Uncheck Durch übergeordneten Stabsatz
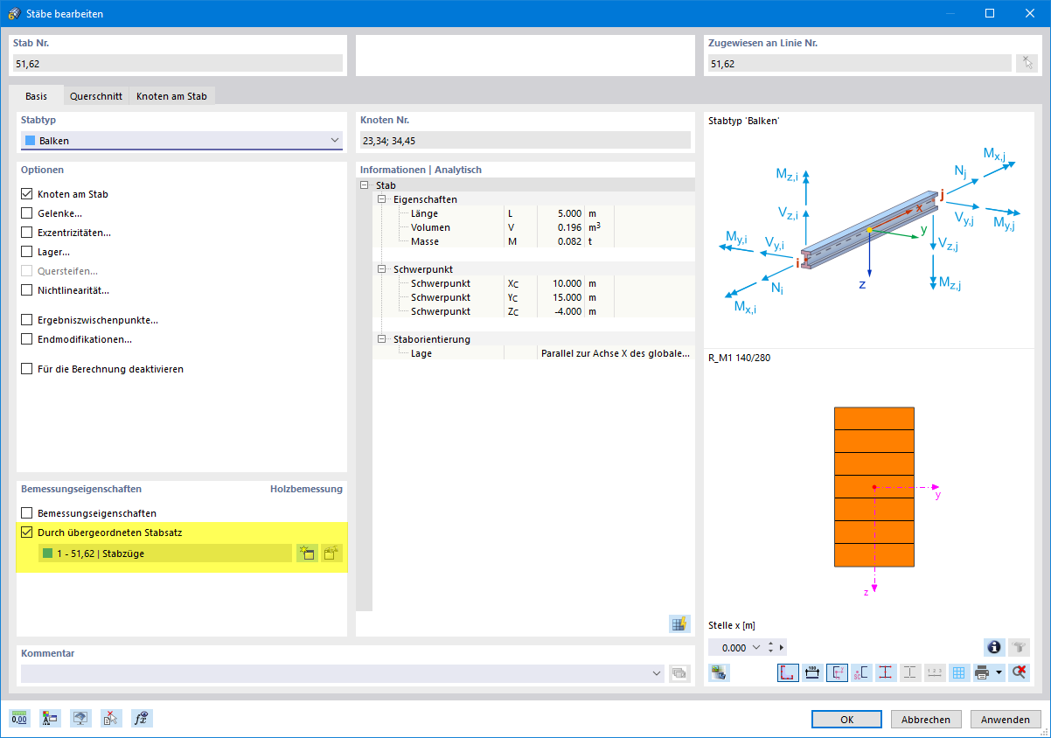Image resolution: width=1051 pixels, height=738 pixels. point(27,532)
